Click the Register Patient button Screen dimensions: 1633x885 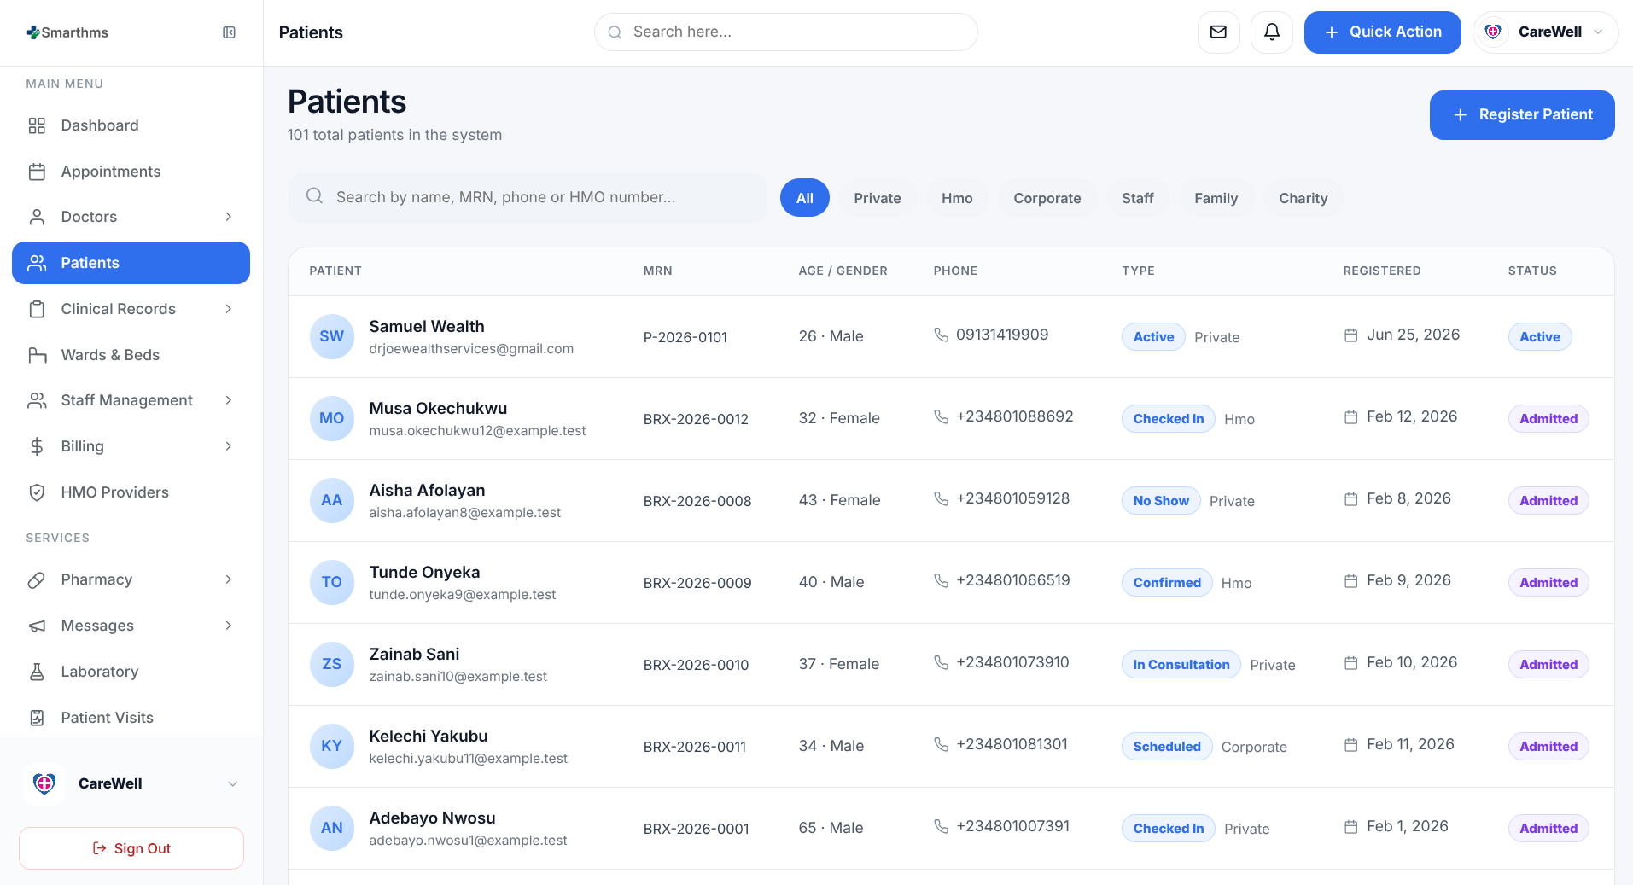pos(1522,115)
